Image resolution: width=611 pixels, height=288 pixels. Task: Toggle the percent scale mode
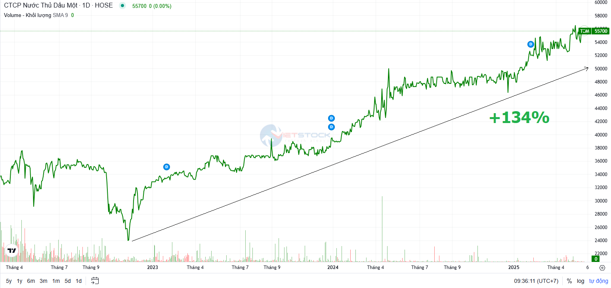[x=569, y=281]
